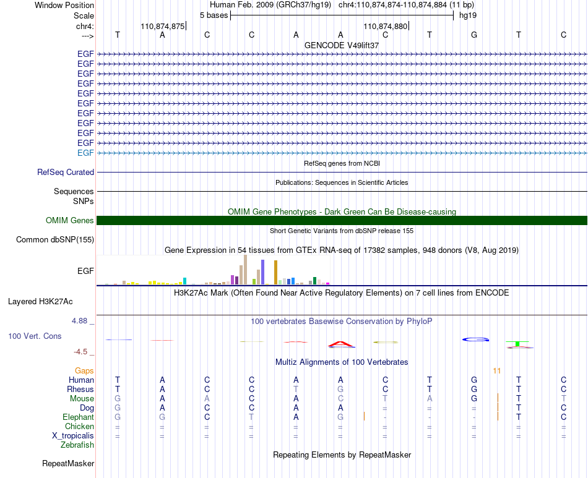The image size is (588, 478).
Task: Click the tallest tan bar in GTEx chart
Action: (x=245, y=270)
